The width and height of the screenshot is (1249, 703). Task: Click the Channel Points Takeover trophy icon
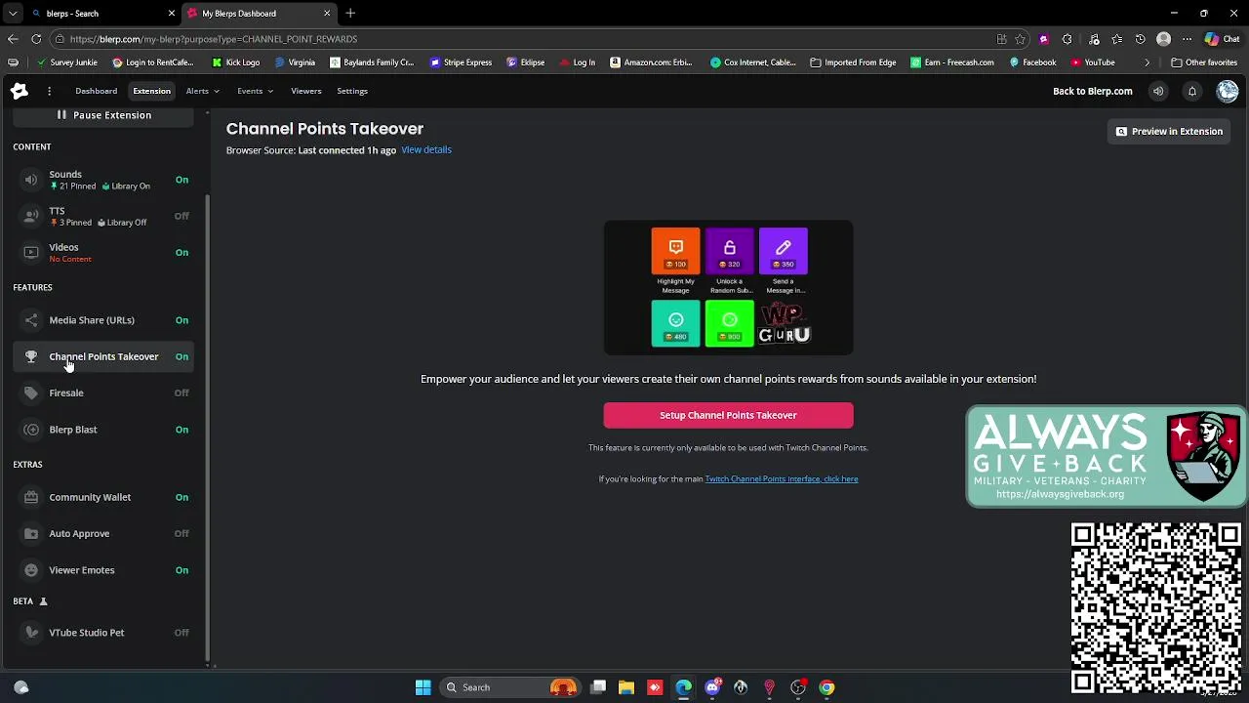click(31, 356)
